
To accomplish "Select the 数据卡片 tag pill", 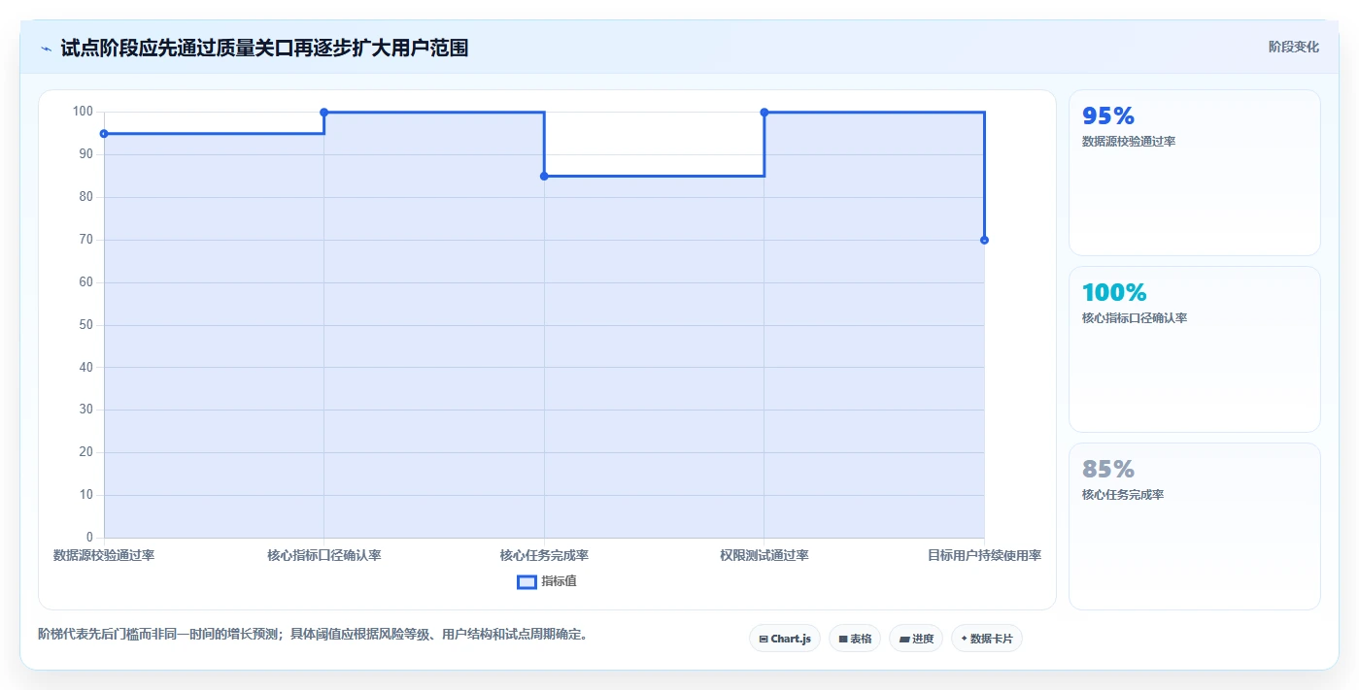I will point(987,639).
